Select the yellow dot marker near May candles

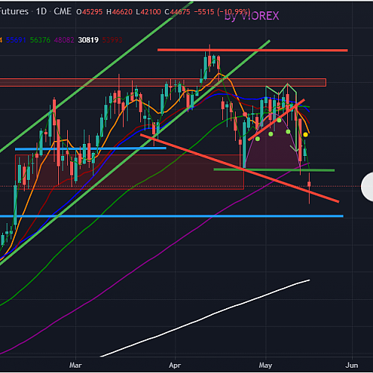point(305,134)
